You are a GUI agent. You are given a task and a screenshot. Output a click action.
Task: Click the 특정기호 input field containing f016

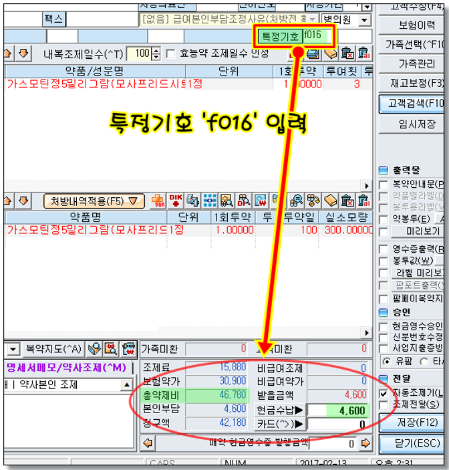[319, 35]
